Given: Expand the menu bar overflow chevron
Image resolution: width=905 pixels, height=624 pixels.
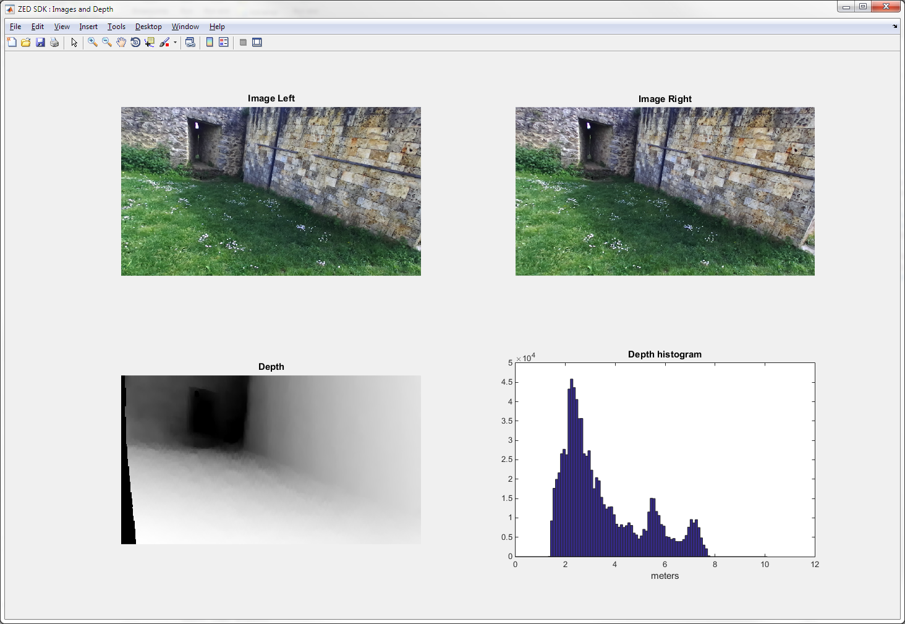Looking at the screenshot, I should point(896,27).
